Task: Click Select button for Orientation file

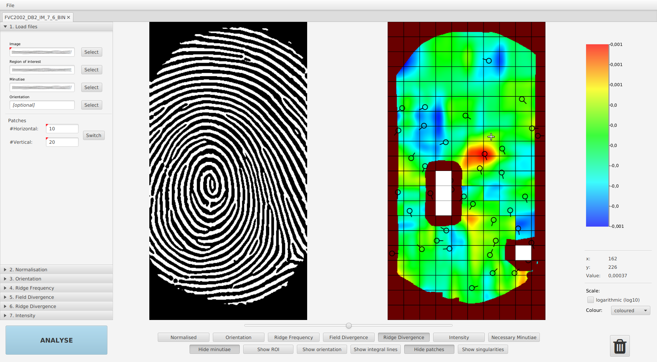Action: (x=91, y=105)
